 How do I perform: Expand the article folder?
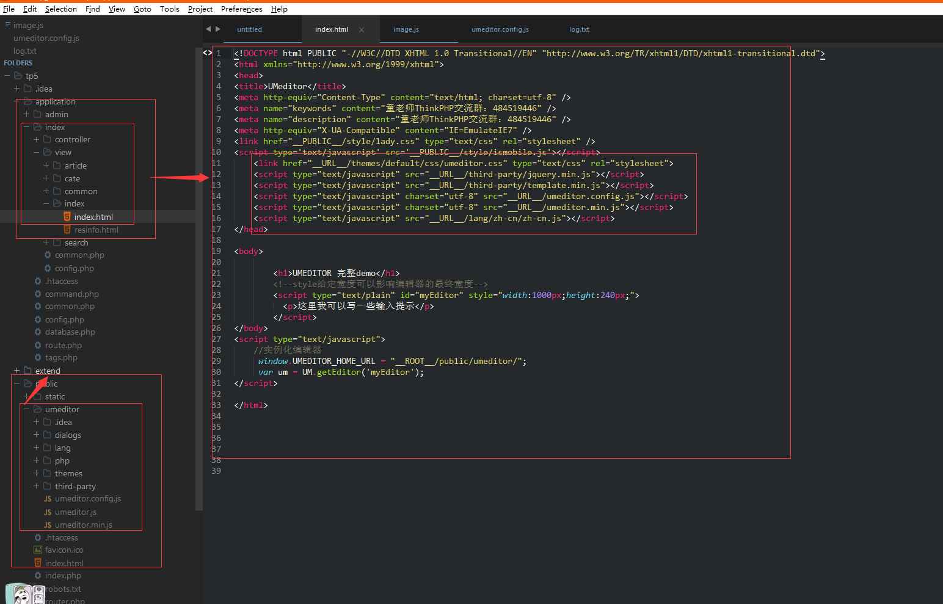tap(46, 166)
